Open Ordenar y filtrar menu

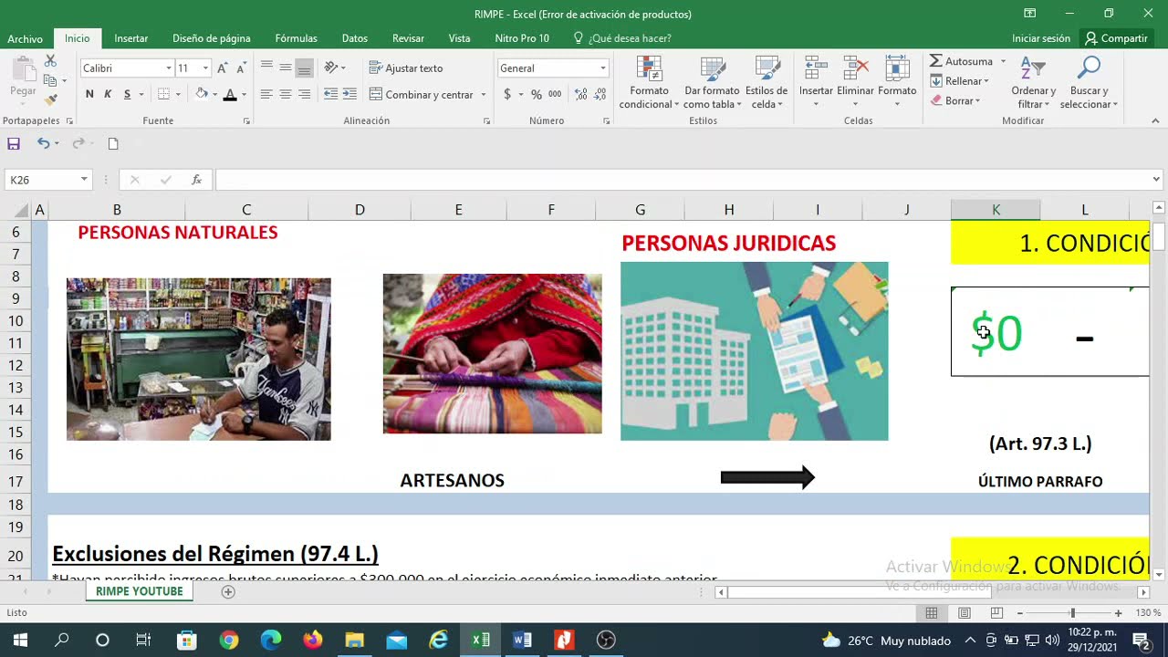point(1034,83)
